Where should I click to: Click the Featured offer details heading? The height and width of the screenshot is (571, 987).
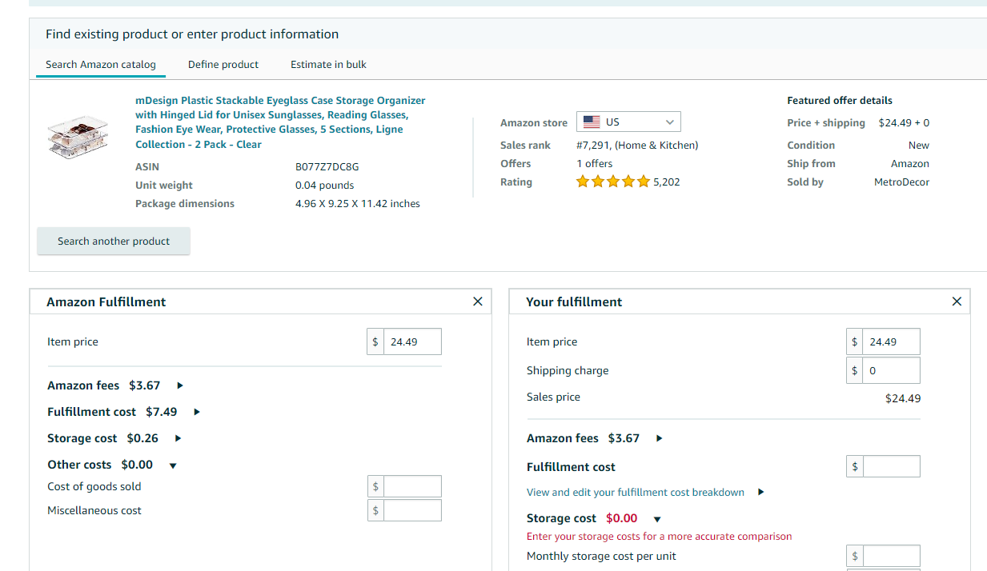(840, 101)
